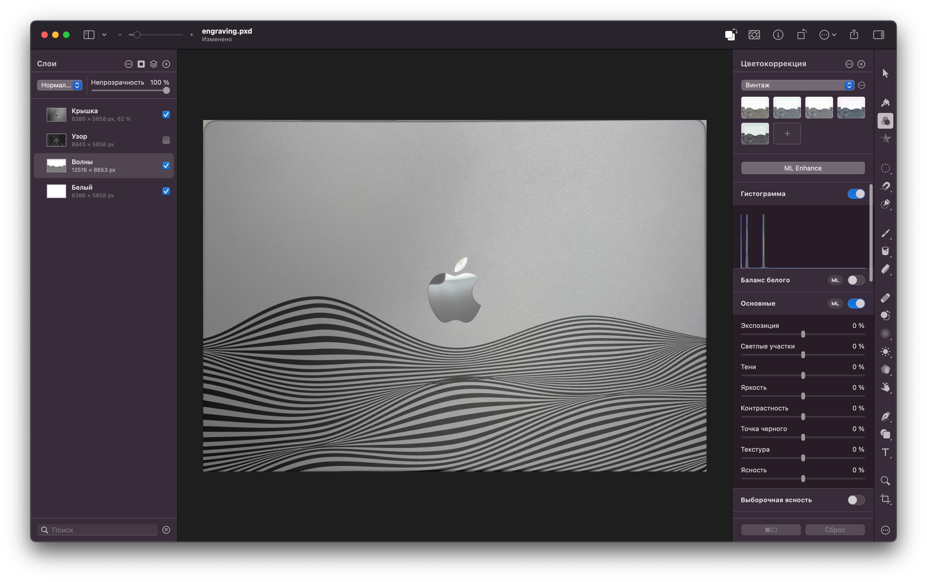Viewport: 927px width, 582px height.
Task: Enable the Баланс белого toggle
Action: pyautogui.click(x=856, y=280)
